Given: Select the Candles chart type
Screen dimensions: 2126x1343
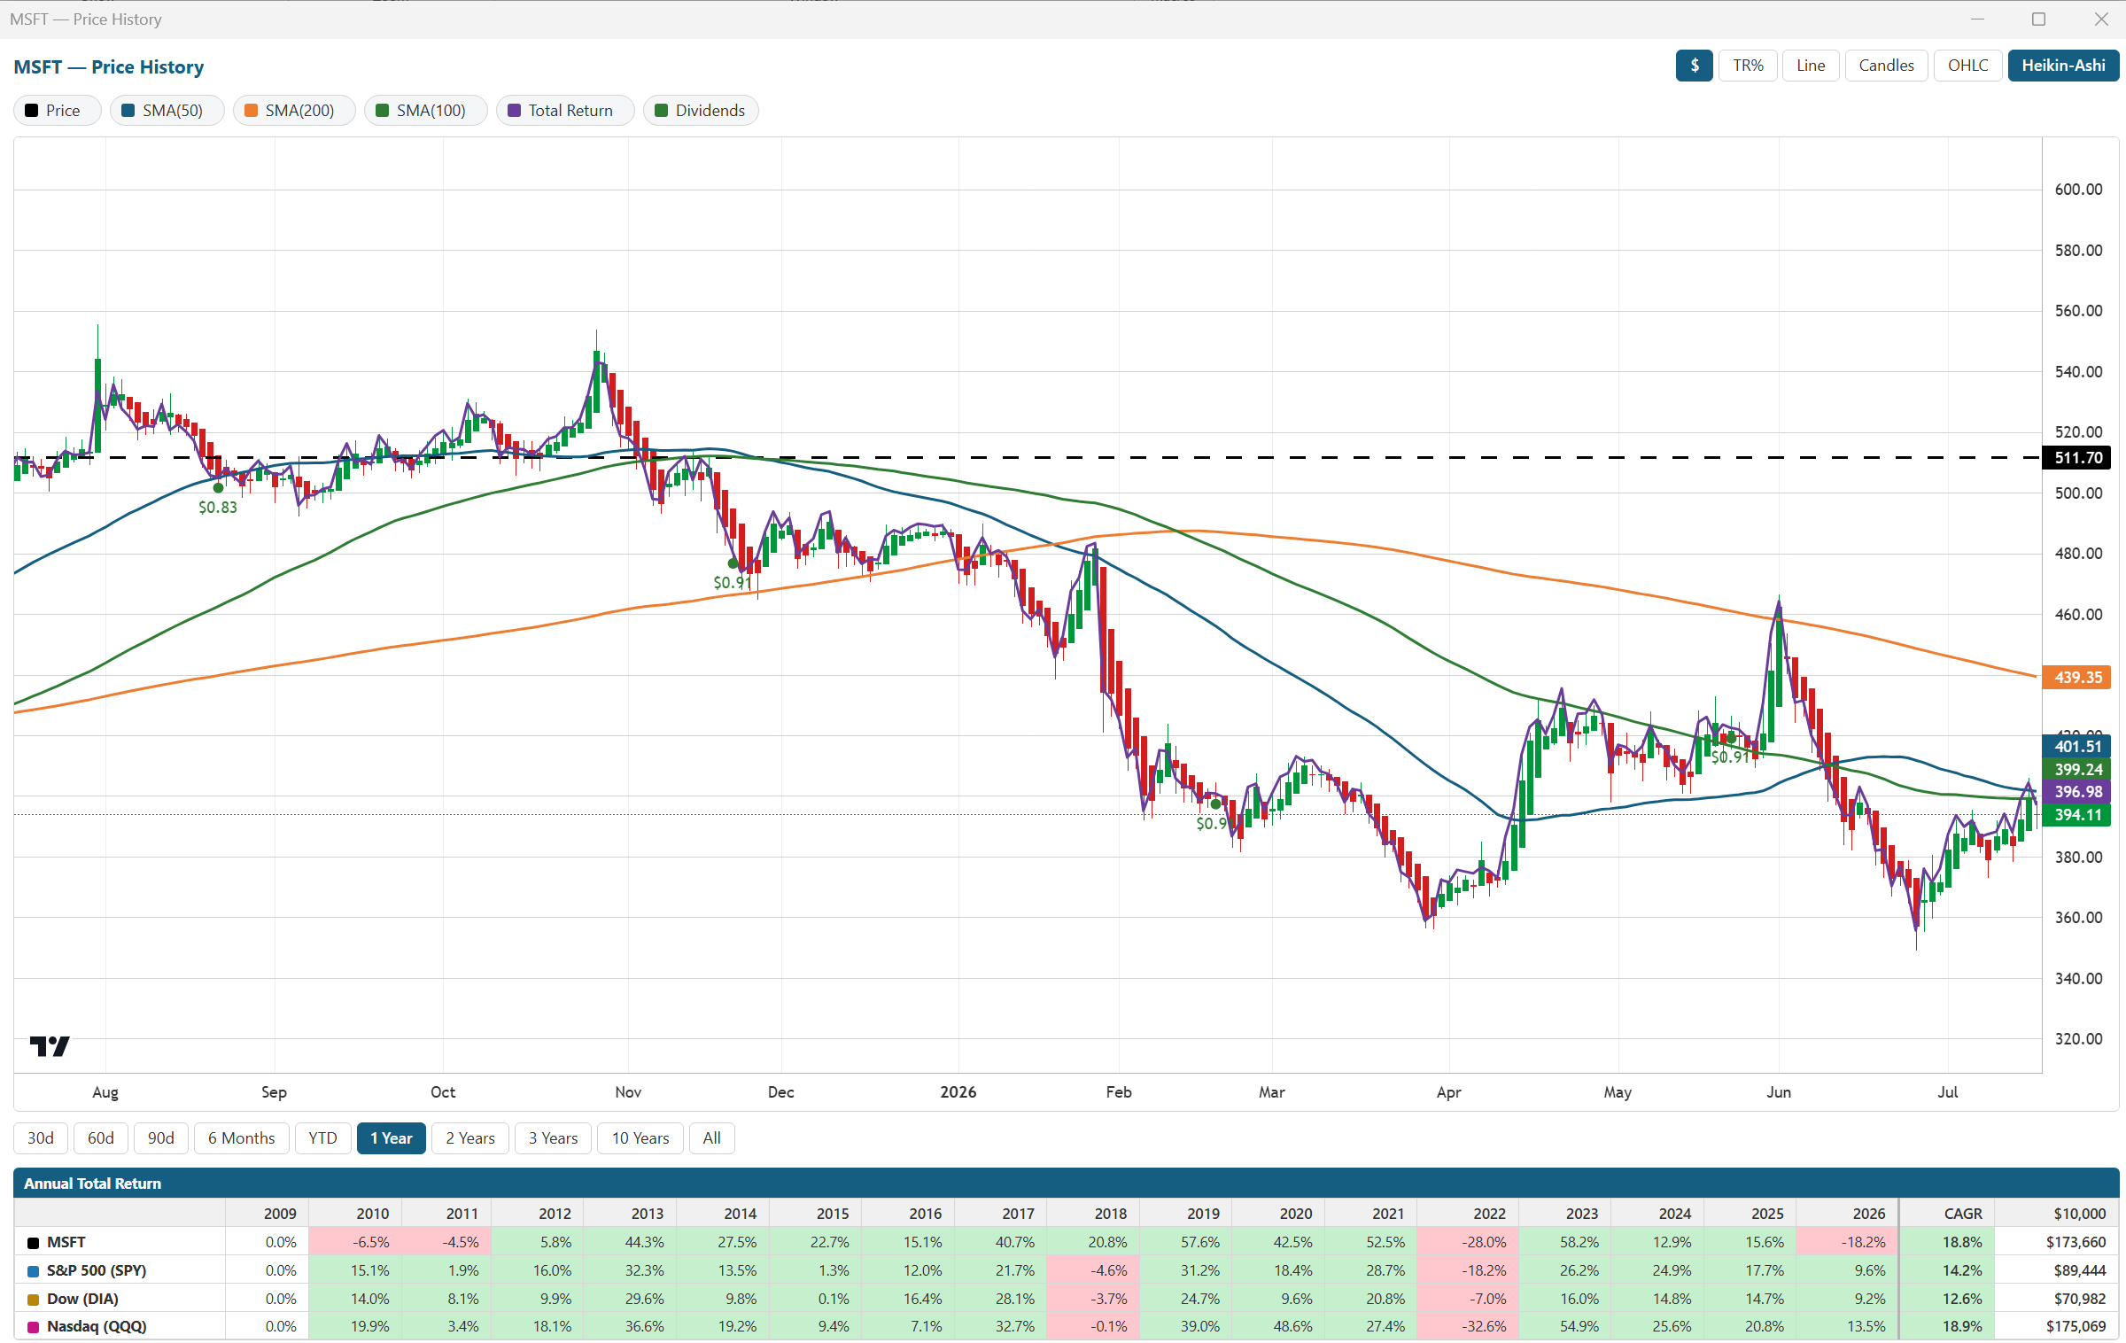Looking at the screenshot, I should (x=1886, y=66).
